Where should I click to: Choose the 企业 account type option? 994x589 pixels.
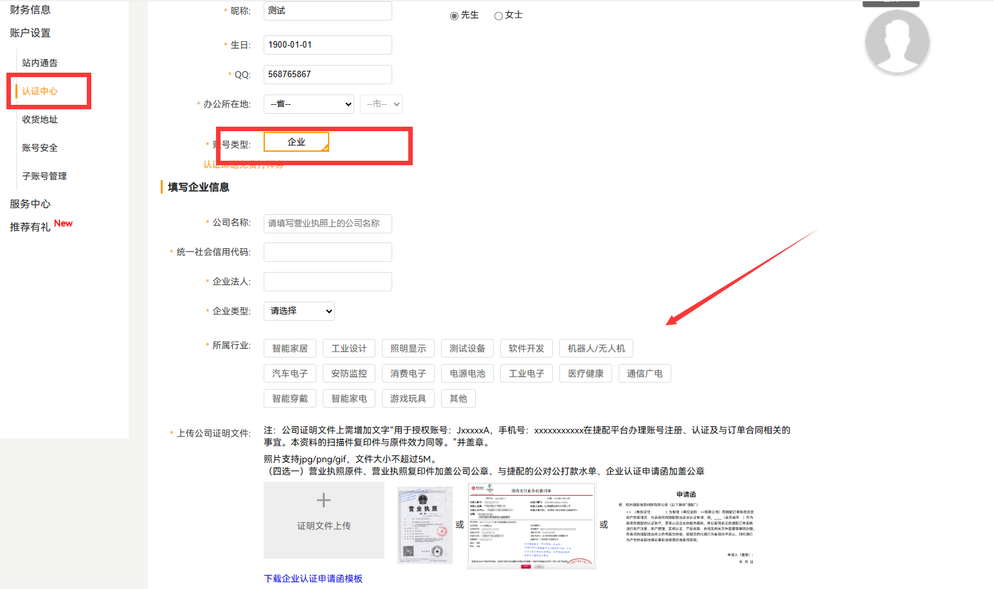[x=296, y=142]
